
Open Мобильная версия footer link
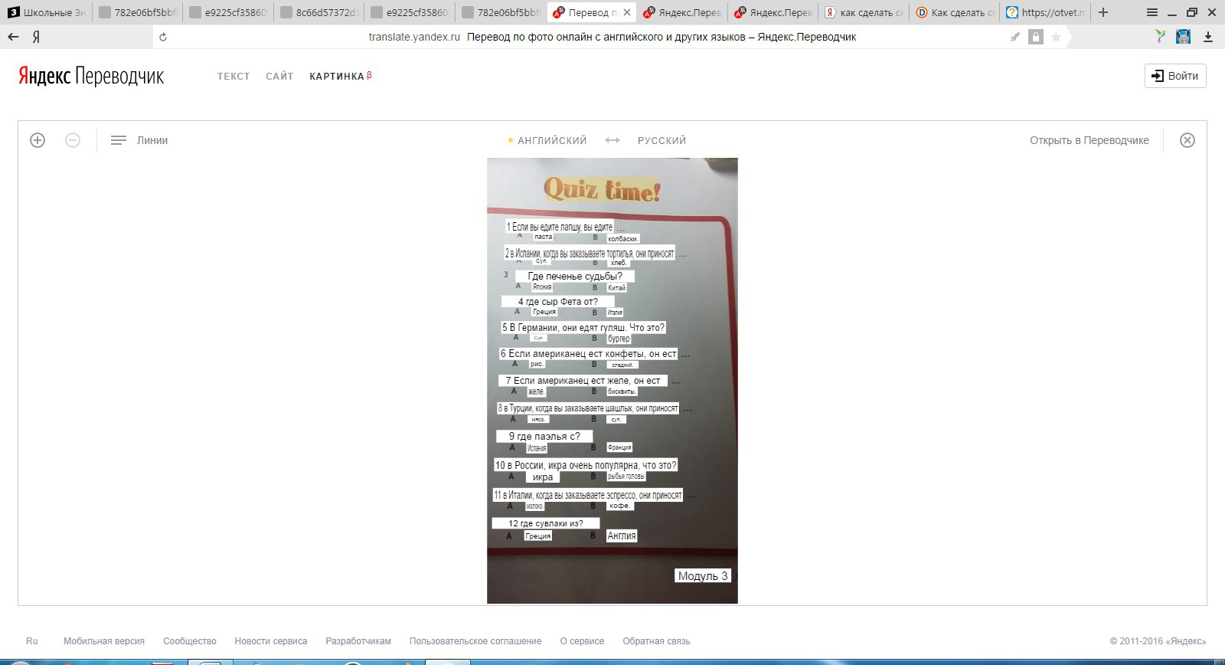tap(104, 641)
